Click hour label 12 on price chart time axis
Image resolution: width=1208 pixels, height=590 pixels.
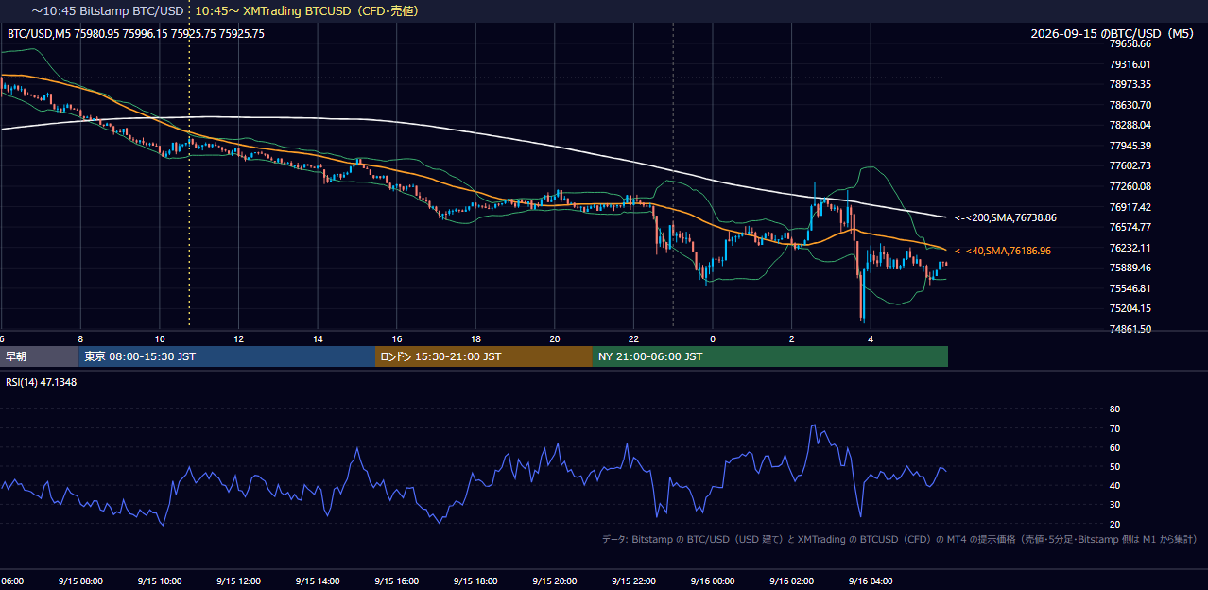point(239,338)
